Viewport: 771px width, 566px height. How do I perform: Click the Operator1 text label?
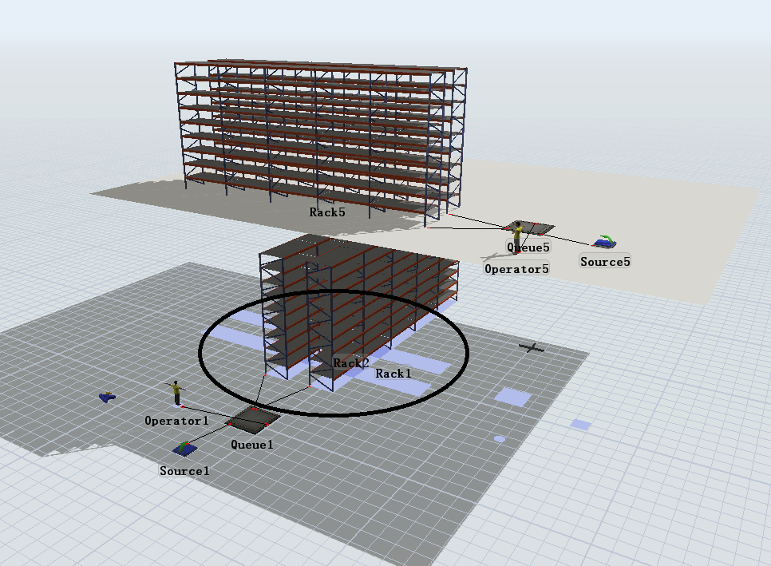point(176,420)
